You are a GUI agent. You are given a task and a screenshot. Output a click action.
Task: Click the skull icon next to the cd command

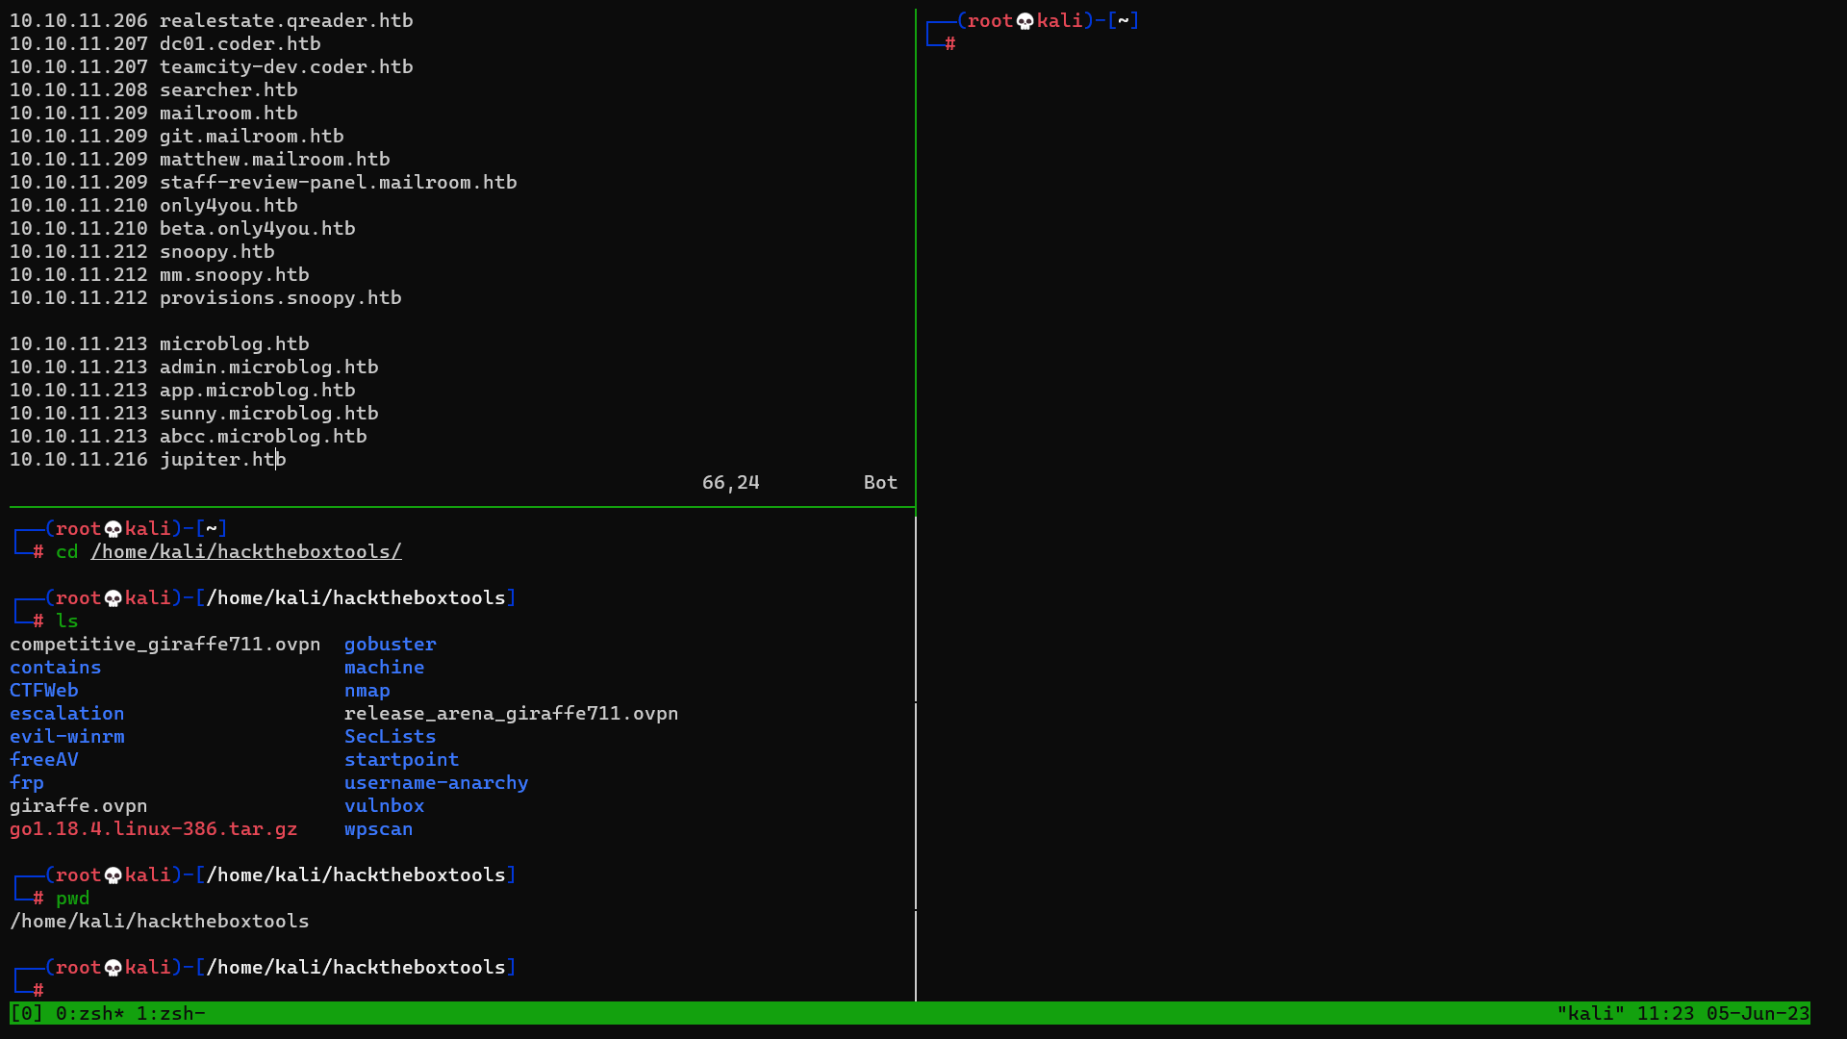pyautogui.click(x=112, y=528)
